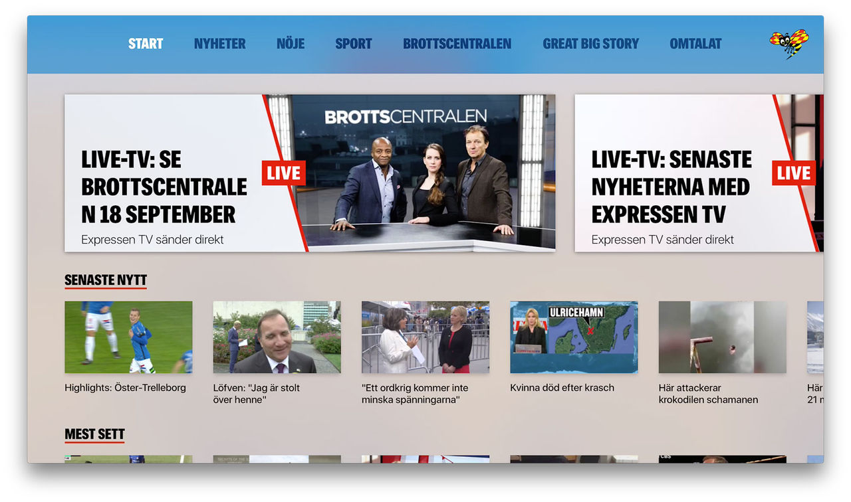851x502 pixels.
Task: Switch to the OMTALAT tab
Action: tap(695, 44)
